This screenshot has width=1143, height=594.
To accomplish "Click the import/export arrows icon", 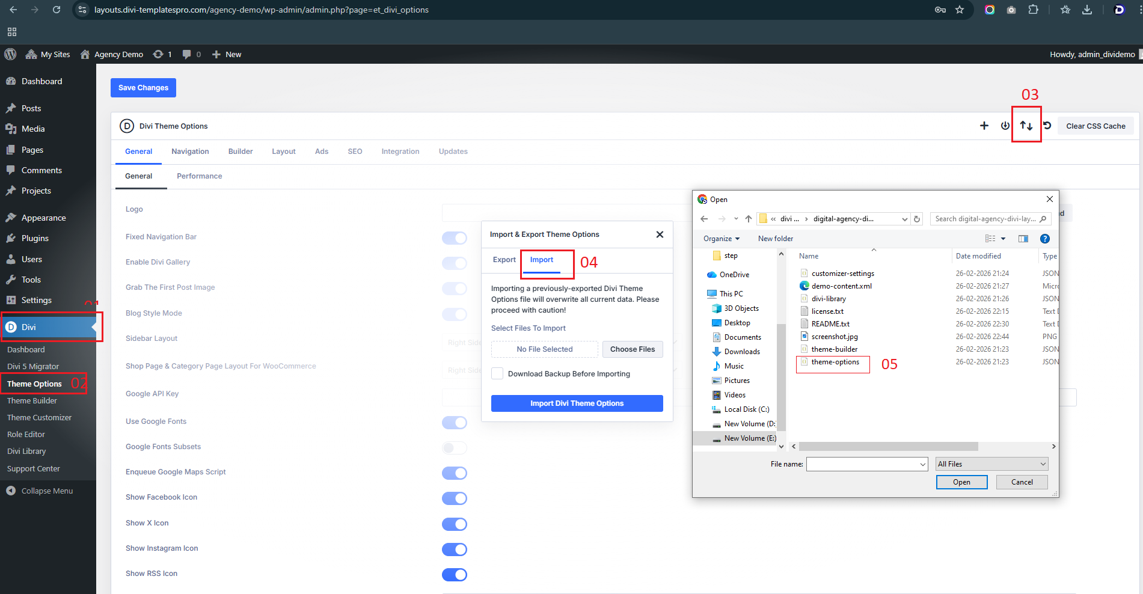I will coord(1026,126).
